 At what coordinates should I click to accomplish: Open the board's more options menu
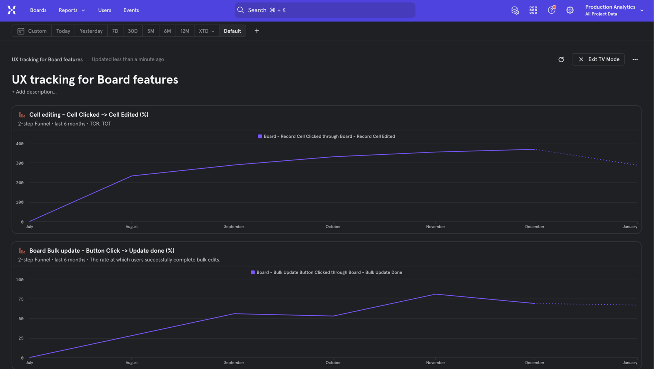click(x=635, y=59)
